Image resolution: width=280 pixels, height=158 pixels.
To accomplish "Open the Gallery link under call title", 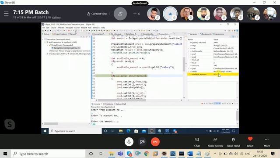I will (54, 18).
